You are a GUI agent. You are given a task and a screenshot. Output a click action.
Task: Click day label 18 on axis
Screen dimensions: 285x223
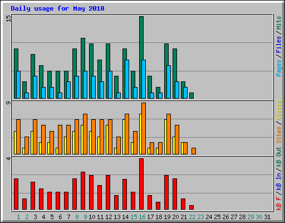pyautogui.click(x=159, y=217)
